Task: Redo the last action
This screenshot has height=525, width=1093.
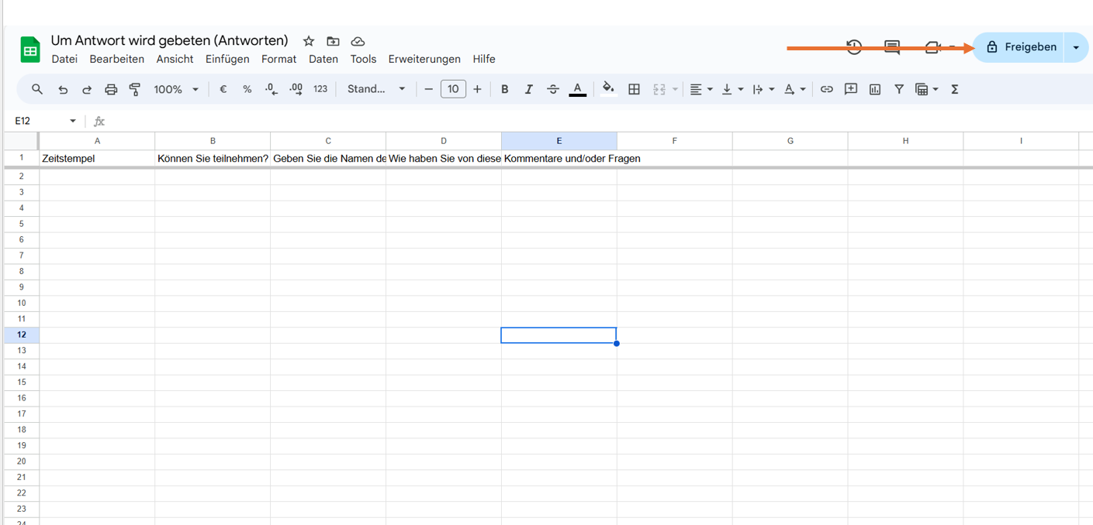Action: [87, 89]
